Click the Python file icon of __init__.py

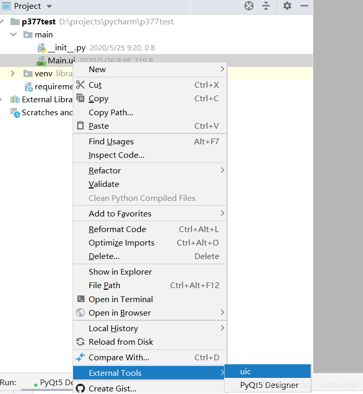[41, 48]
